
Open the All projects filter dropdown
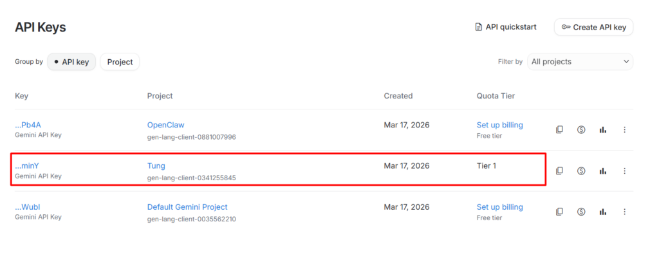tap(580, 62)
